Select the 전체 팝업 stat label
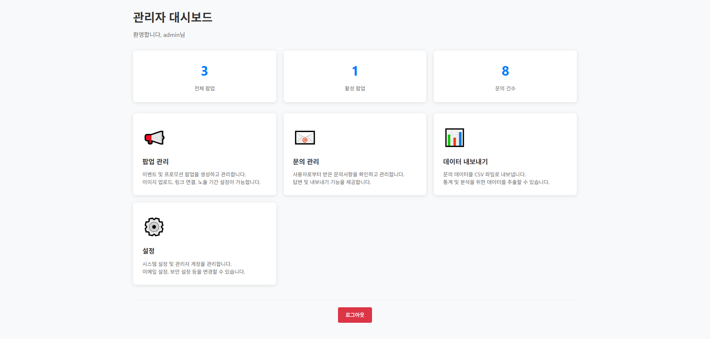The image size is (710, 339). coord(204,89)
